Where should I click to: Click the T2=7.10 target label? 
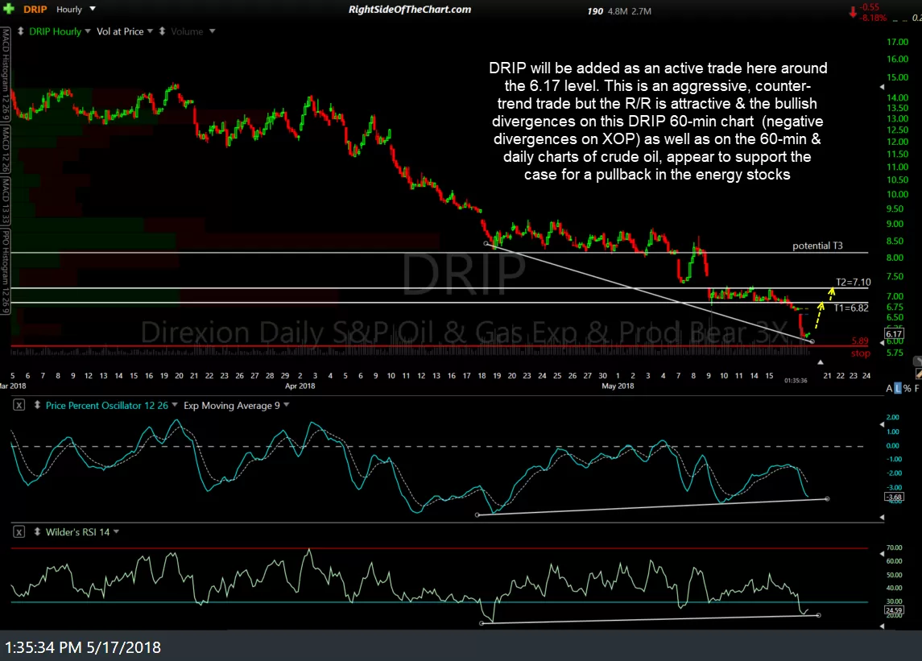854,283
